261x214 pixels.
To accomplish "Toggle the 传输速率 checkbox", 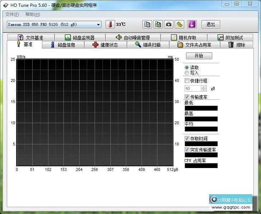I will tap(187, 97).
